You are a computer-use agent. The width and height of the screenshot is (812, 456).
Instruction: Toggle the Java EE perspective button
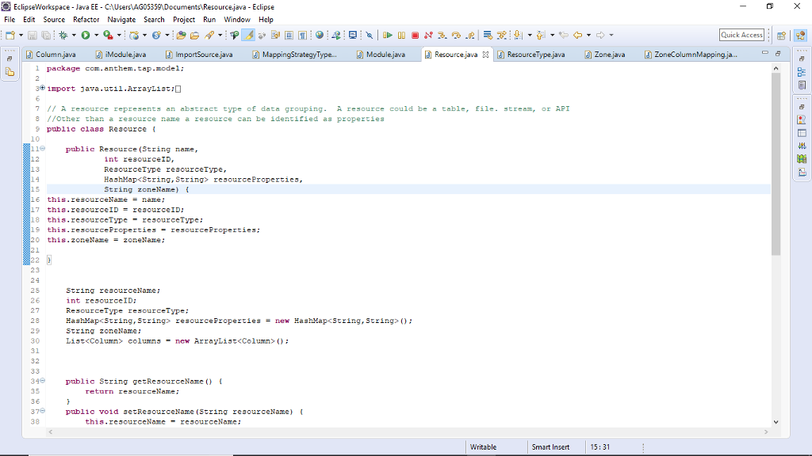click(801, 35)
